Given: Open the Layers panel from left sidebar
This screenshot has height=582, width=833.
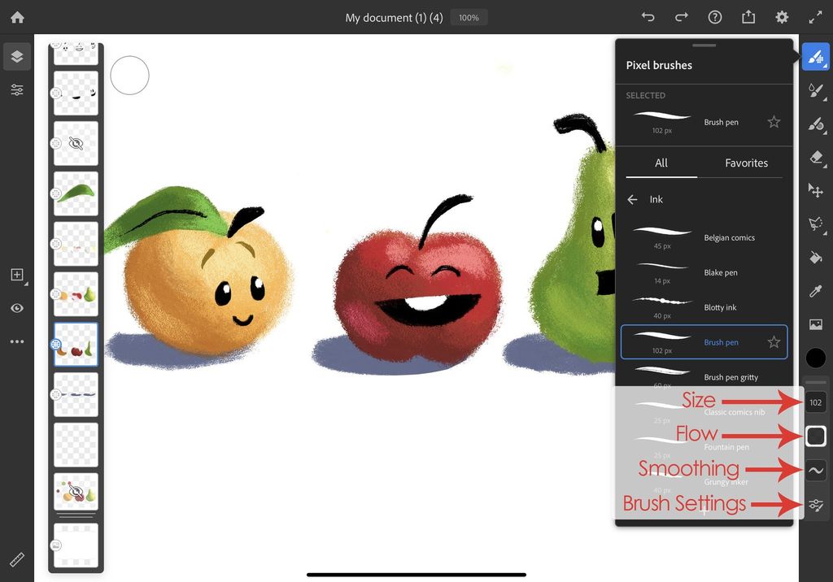Looking at the screenshot, I should (x=17, y=57).
